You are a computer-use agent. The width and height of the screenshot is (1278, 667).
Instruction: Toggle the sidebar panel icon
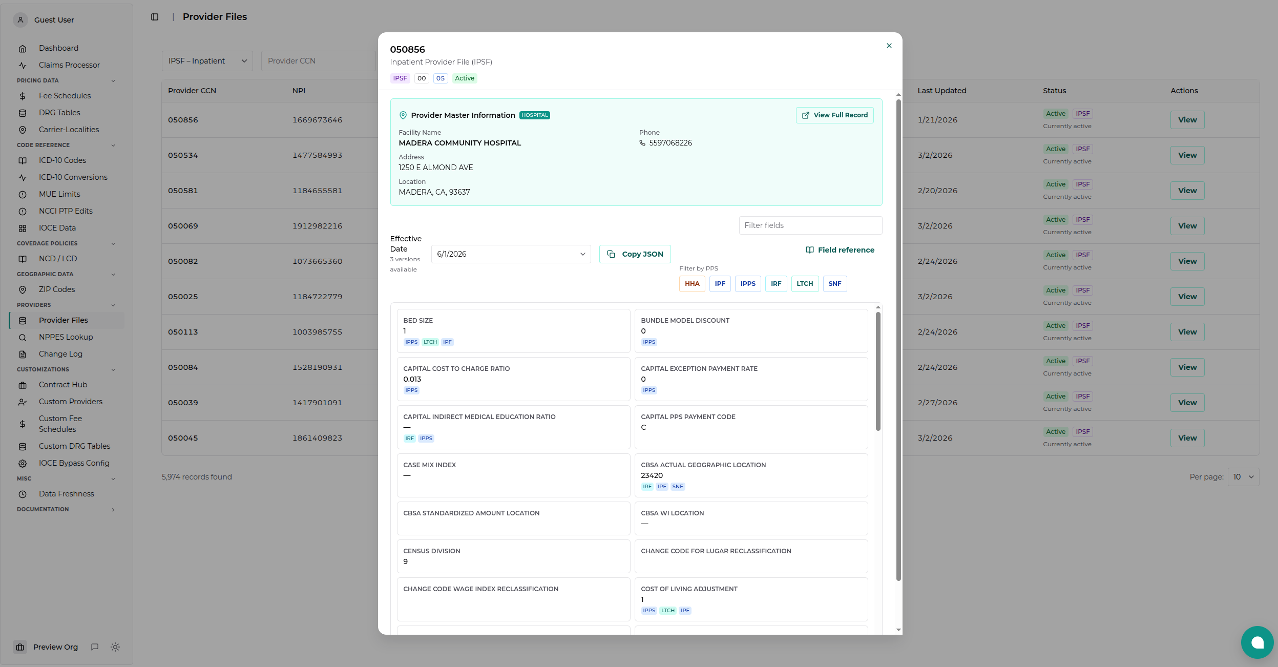(155, 17)
